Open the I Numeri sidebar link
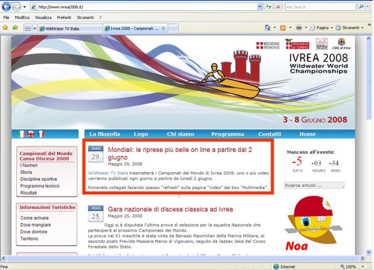The width and height of the screenshot is (374, 270). pos(29,165)
